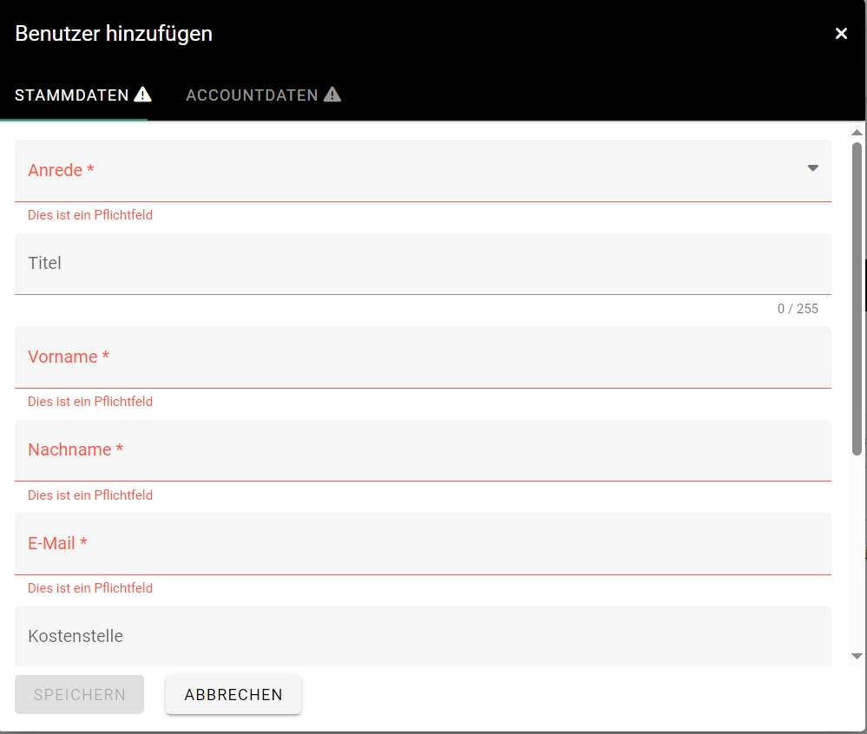The height and width of the screenshot is (734, 867).
Task: Click the warning icon beside Stammdaten
Action: pos(143,95)
